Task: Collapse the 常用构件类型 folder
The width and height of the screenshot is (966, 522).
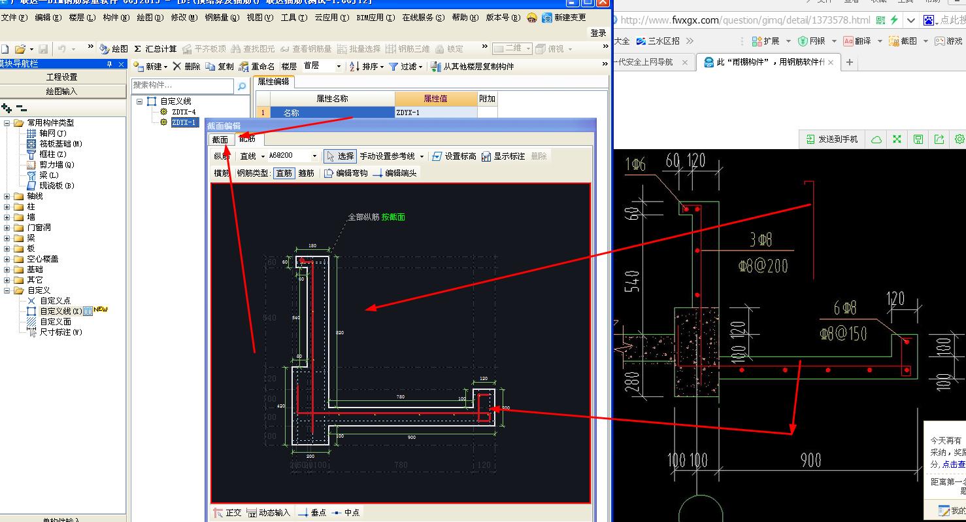Action: coord(7,123)
